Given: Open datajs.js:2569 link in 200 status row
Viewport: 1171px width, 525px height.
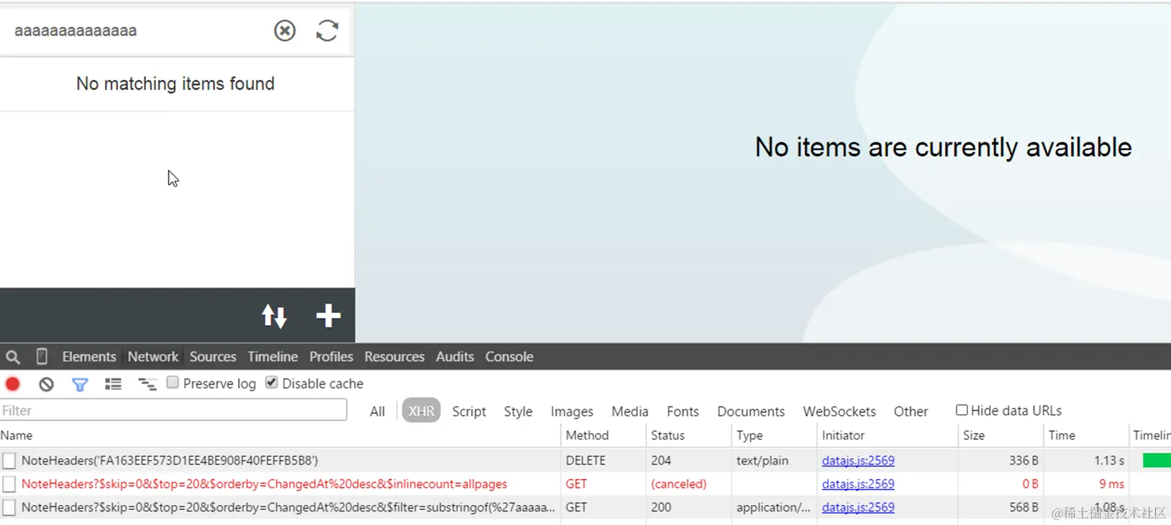Looking at the screenshot, I should coord(858,507).
